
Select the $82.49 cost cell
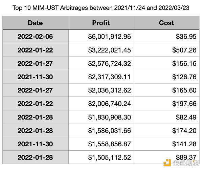(166, 117)
